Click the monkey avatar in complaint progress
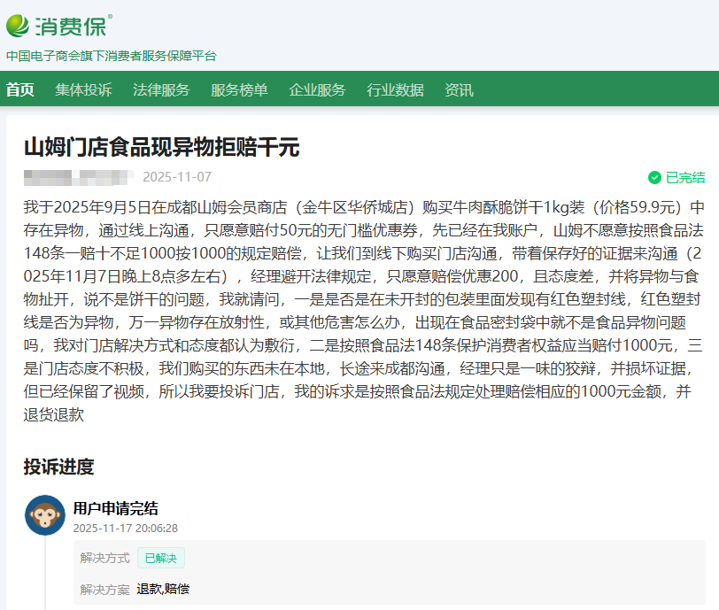 click(x=44, y=514)
